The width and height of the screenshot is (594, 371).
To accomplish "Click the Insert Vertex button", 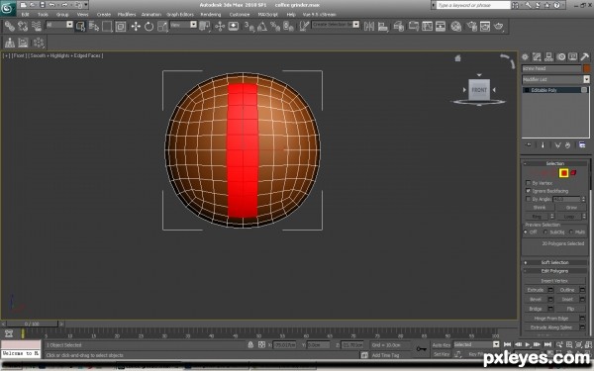I will coord(554,281).
